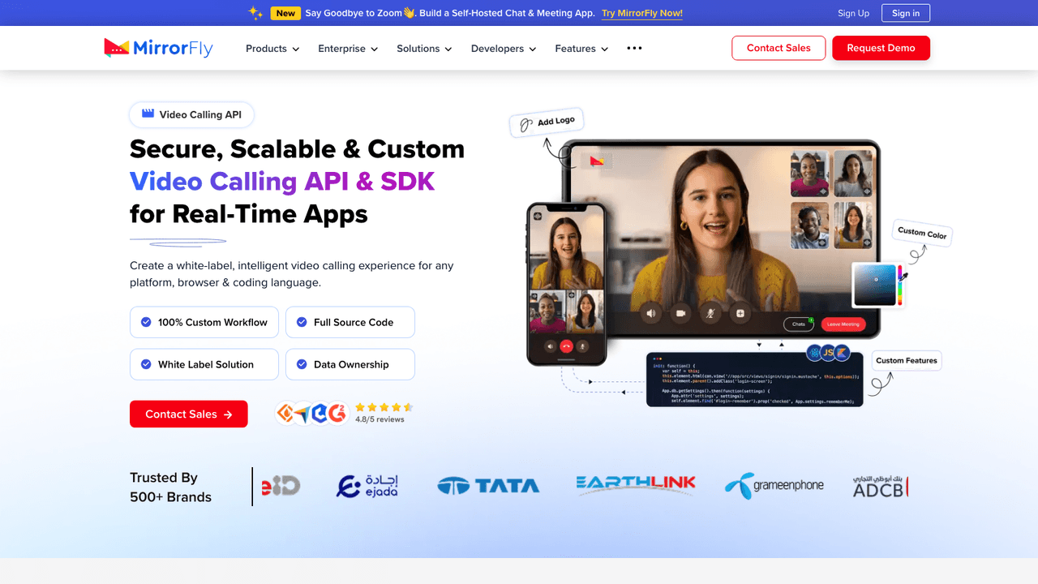This screenshot has height=584, width=1038.
Task: Click the signature icon in Add Logo tag
Action: [x=525, y=124]
